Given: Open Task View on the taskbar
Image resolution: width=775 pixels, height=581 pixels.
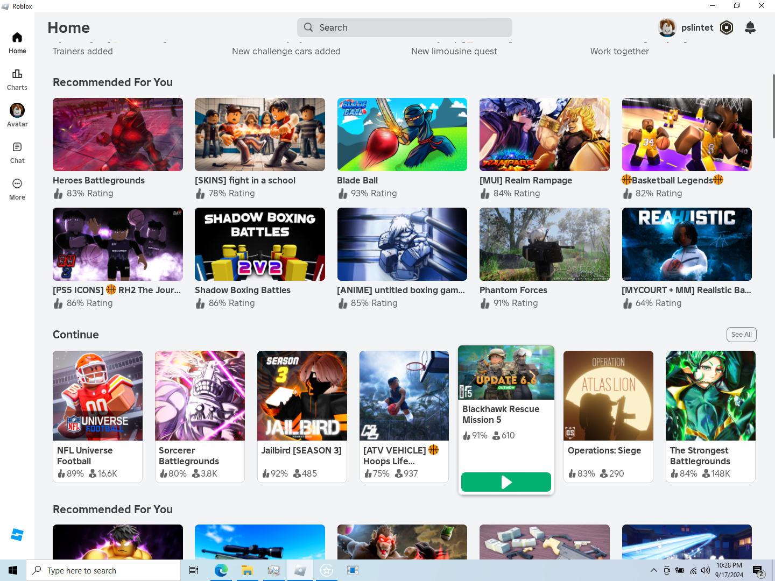Looking at the screenshot, I should [194, 570].
